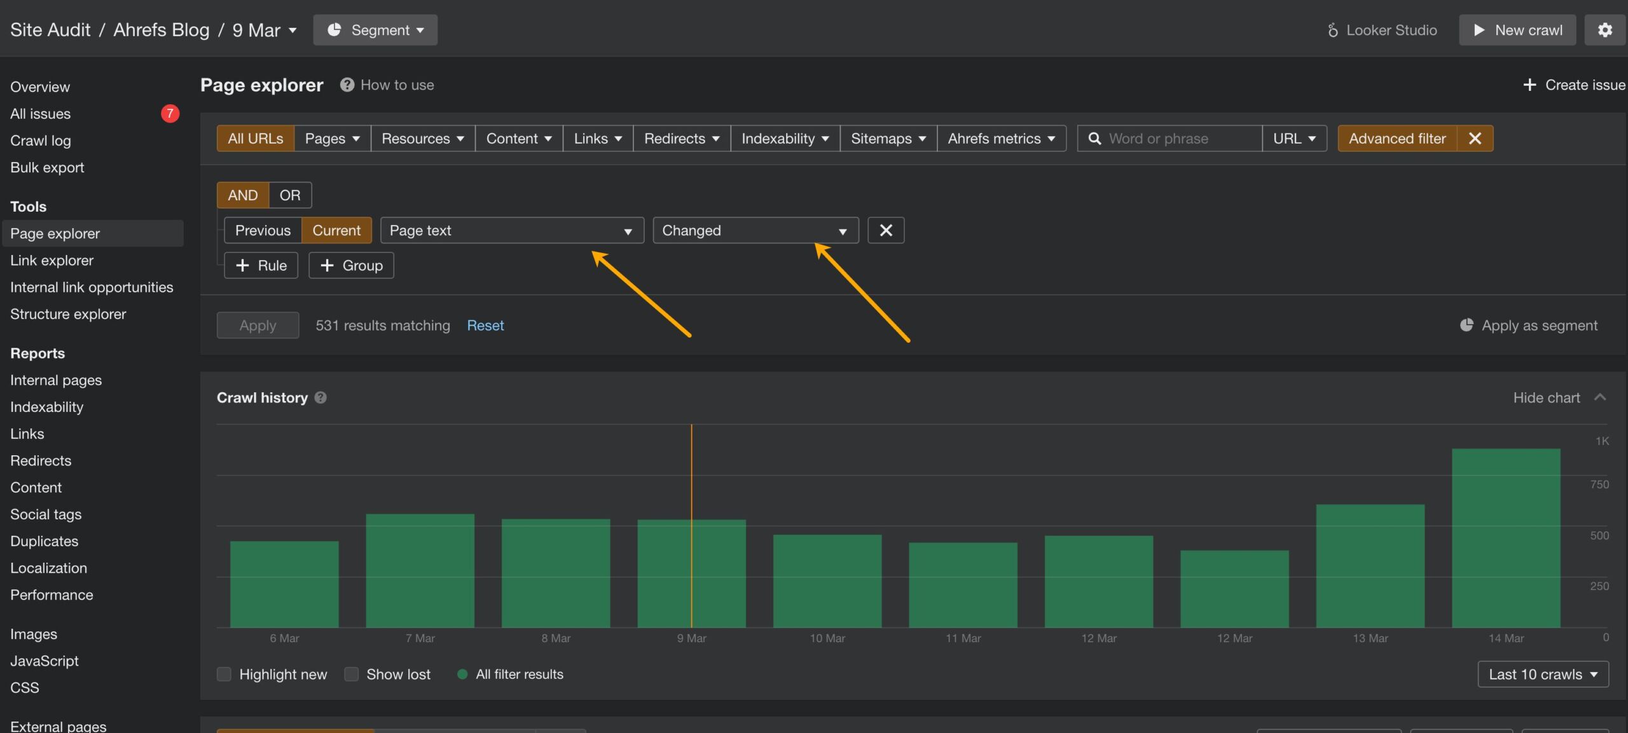
Task: Open the Last 10 crawls dropdown
Action: click(x=1543, y=674)
